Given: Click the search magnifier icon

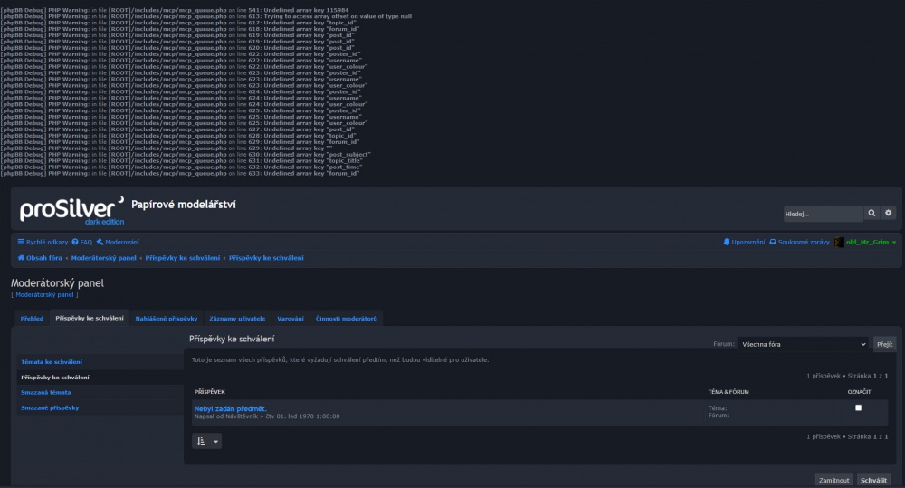Looking at the screenshot, I should pyautogui.click(x=872, y=213).
